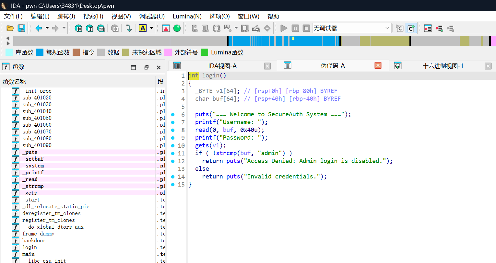The image size is (496, 263).
Task: Maximize the 函数 panel
Action: pos(133,67)
